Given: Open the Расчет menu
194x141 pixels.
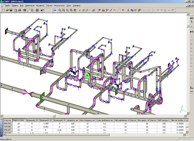Looking at the screenshot, I should pyautogui.click(x=49, y=5).
